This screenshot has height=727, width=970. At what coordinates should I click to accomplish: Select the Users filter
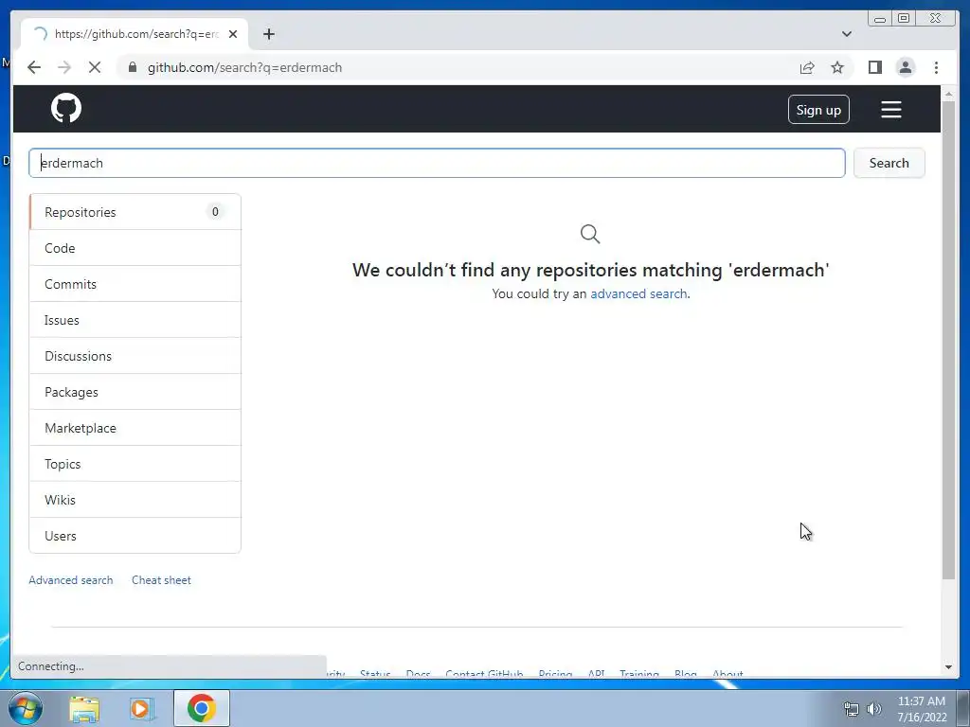tap(135, 536)
